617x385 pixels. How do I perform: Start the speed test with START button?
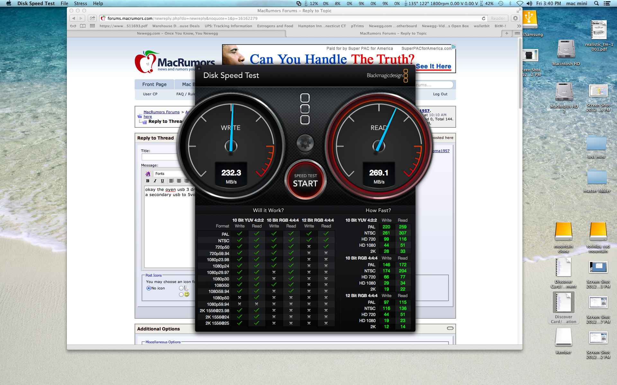point(305,180)
